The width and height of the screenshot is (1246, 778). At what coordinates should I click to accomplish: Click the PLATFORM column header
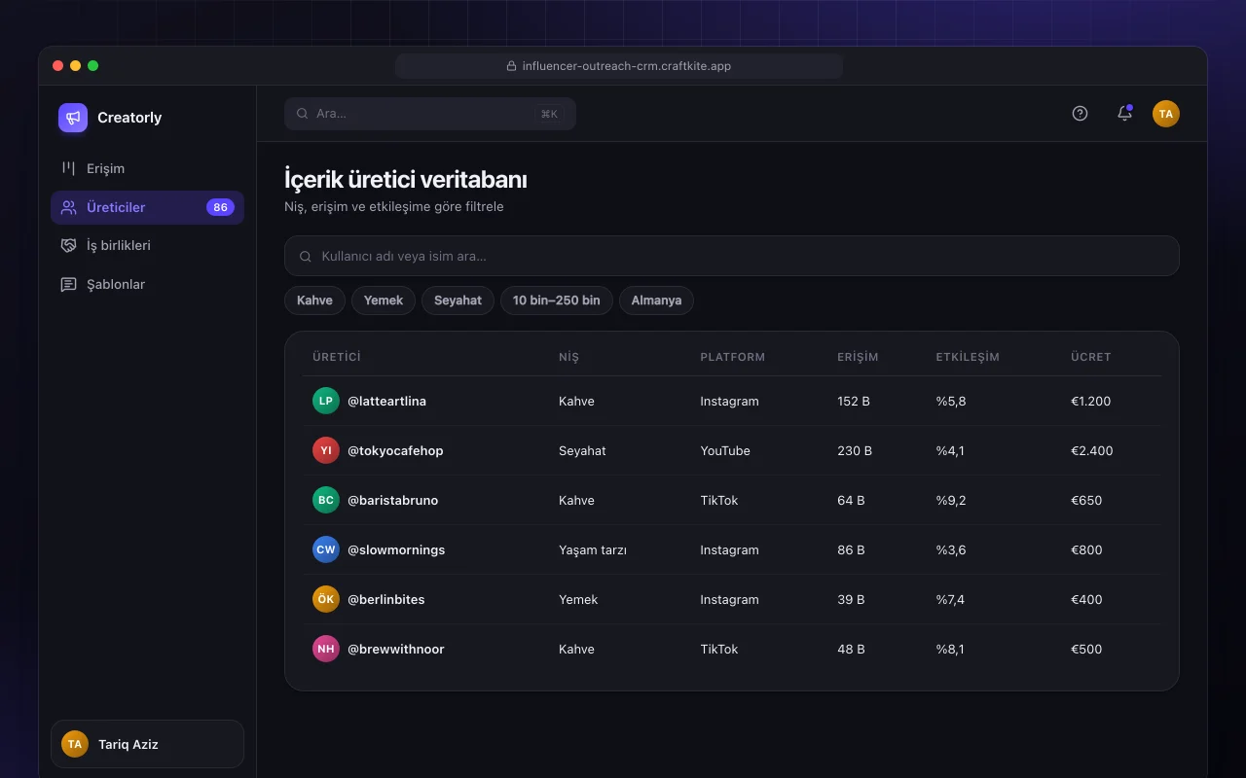733,357
